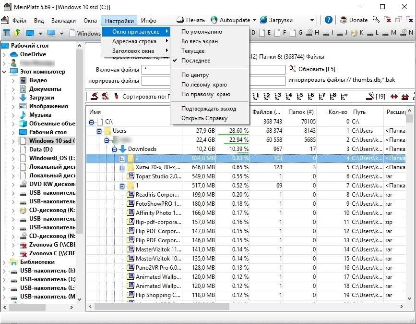The width and height of the screenshot is (416, 324).
Task: Expand the Видео sidebar node
Action: pos(13,80)
